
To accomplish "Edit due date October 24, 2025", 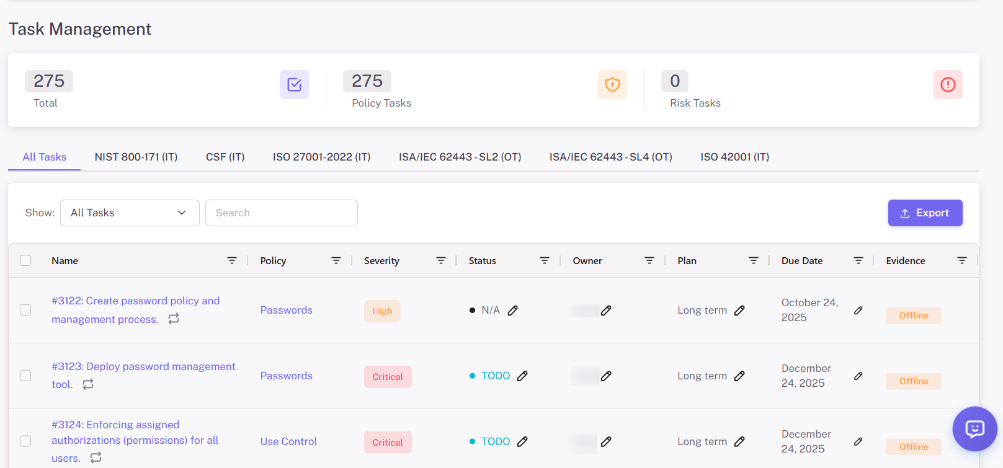I will [x=858, y=311].
